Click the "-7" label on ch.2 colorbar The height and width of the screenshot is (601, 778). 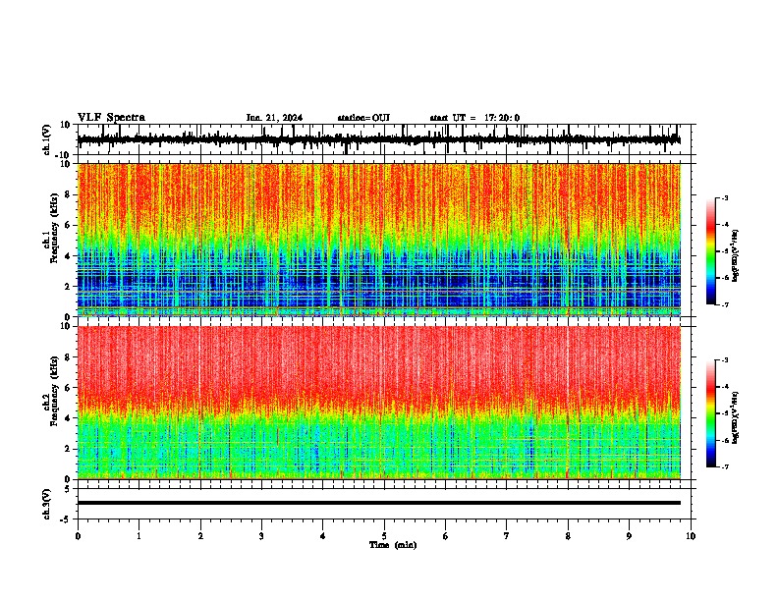point(724,466)
